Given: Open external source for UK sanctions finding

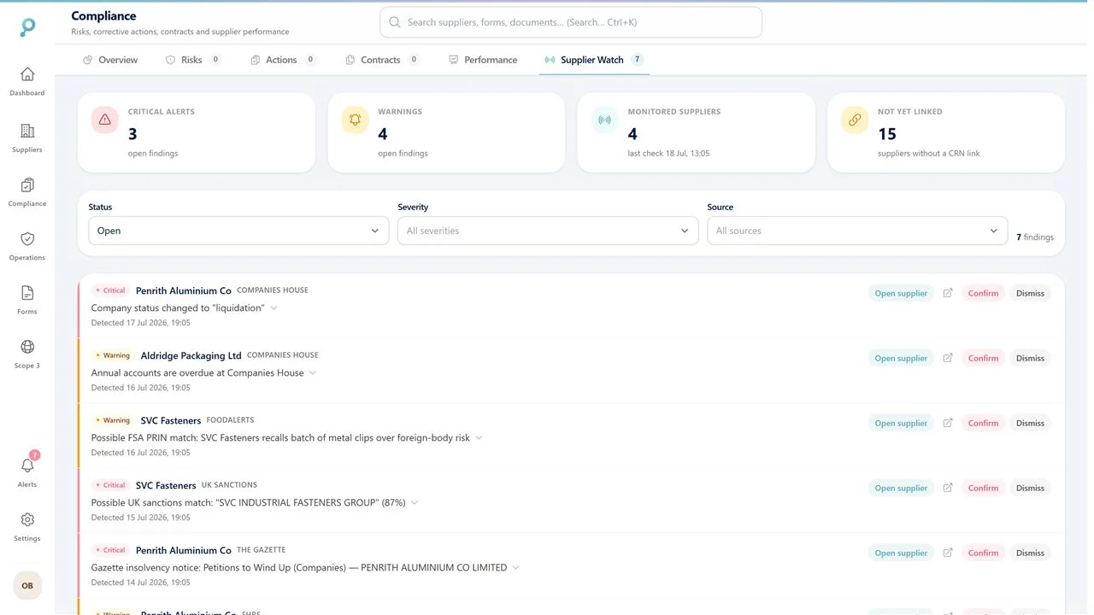Looking at the screenshot, I should click(948, 488).
